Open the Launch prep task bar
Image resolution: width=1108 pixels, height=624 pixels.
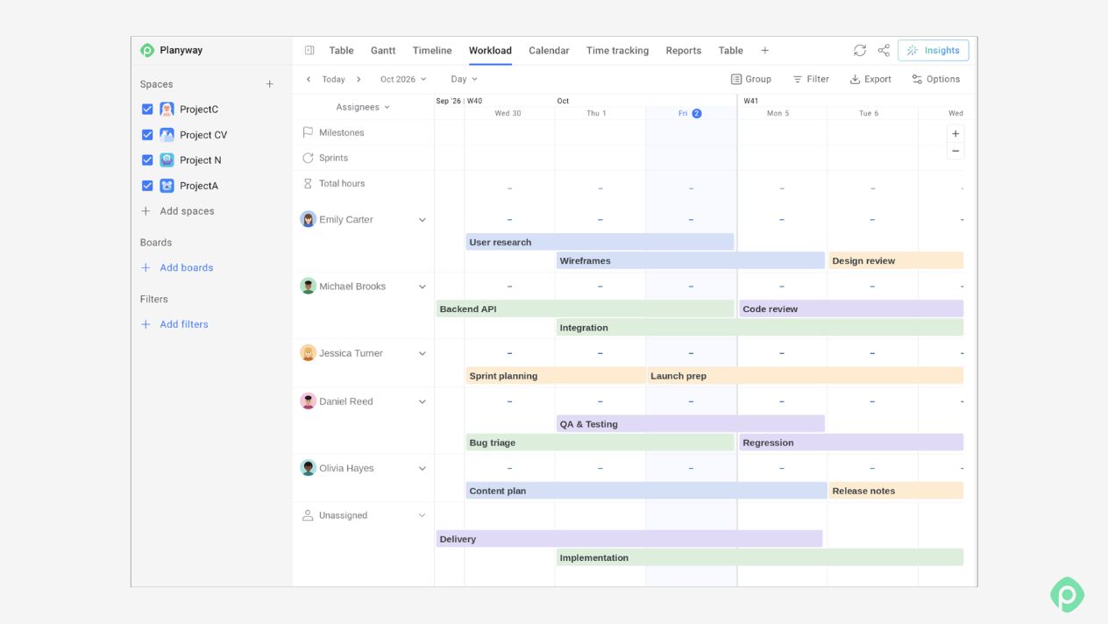(805, 376)
